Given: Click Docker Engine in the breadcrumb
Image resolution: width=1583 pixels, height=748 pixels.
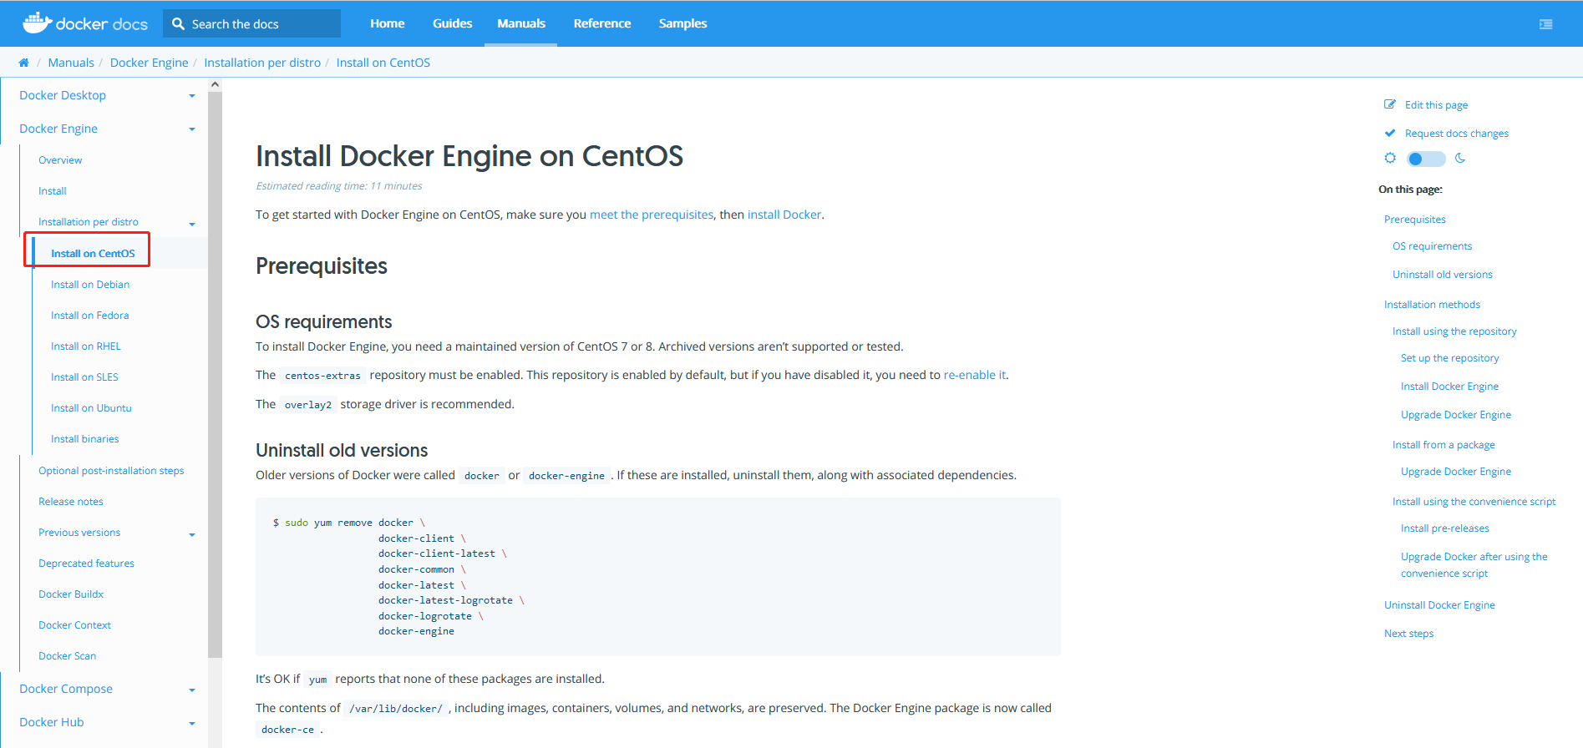Looking at the screenshot, I should tap(150, 63).
